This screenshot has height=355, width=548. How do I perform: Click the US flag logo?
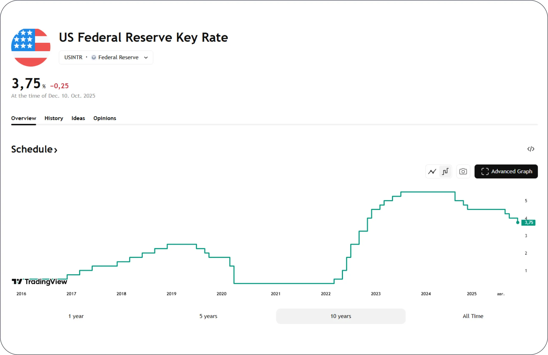31,47
